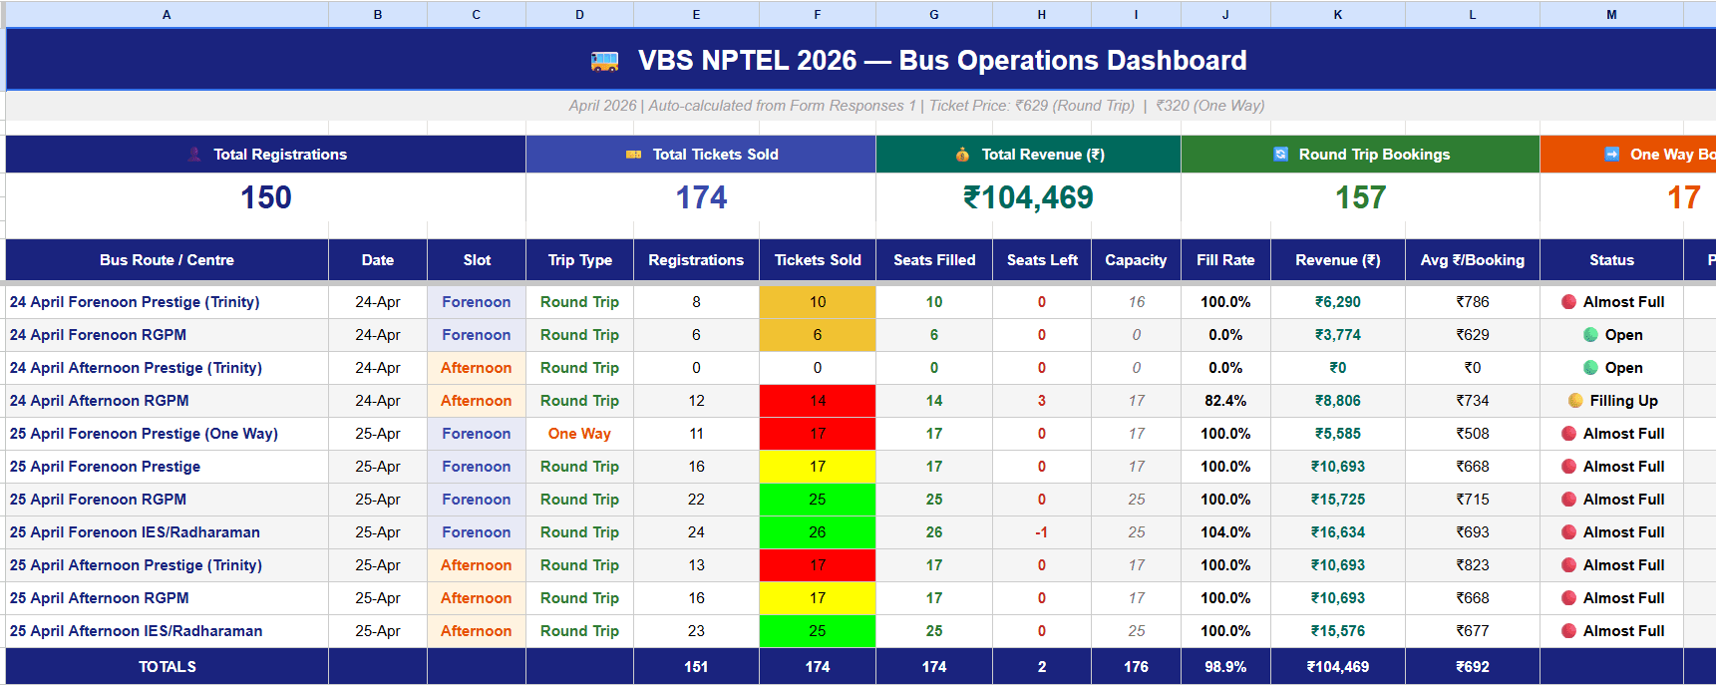Image resolution: width=1716 pixels, height=685 pixels.
Task: Click the refresh icon beside Round Trip Bookings
Action: [1280, 154]
